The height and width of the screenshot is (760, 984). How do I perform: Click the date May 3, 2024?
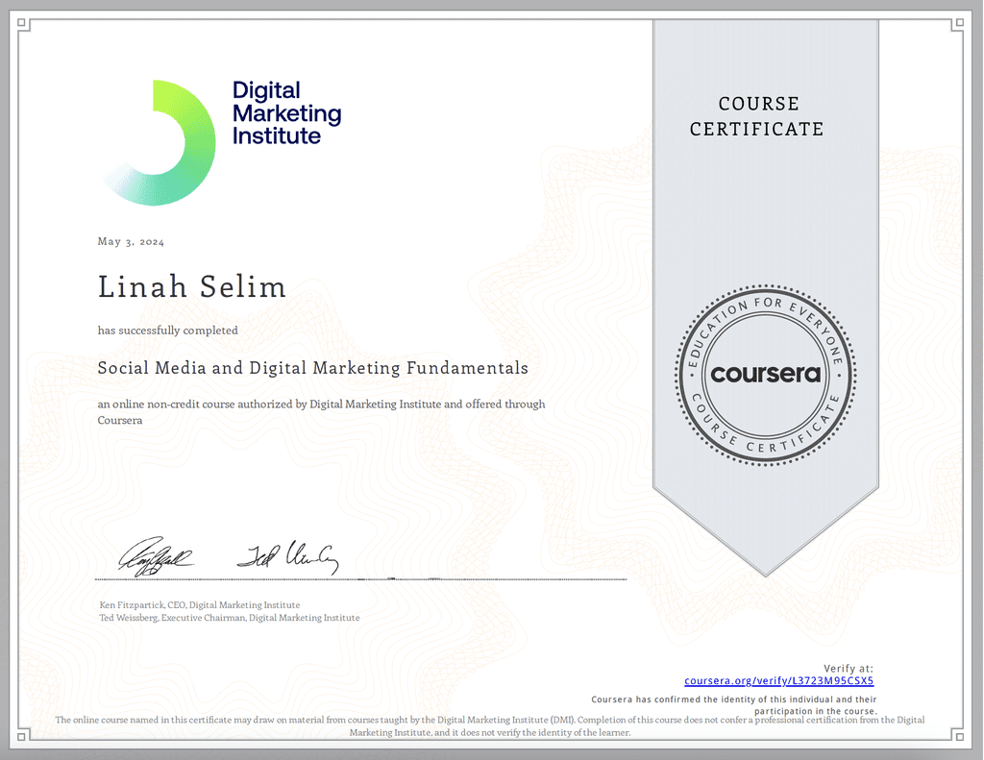click(131, 241)
